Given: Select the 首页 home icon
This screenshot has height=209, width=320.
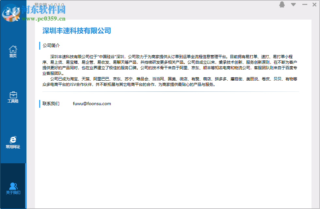Looking at the screenshot, I should pos(13,49).
